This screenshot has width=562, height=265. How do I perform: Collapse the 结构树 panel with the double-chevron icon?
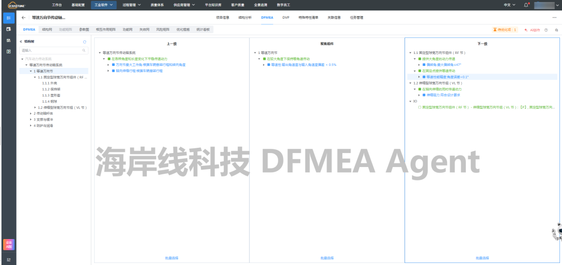click(x=21, y=41)
